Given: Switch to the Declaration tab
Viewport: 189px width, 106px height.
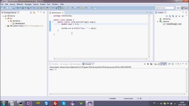Looking at the screenshot, I should 76,64.
